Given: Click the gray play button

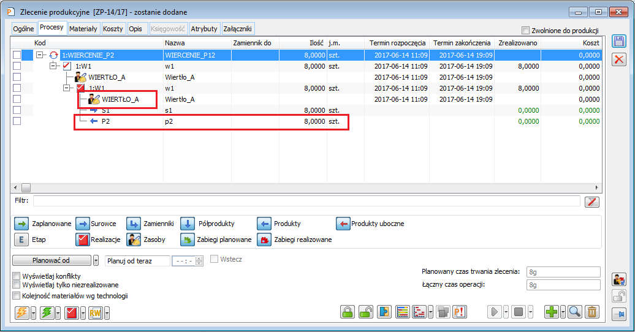Looking at the screenshot, I should (x=495, y=312).
